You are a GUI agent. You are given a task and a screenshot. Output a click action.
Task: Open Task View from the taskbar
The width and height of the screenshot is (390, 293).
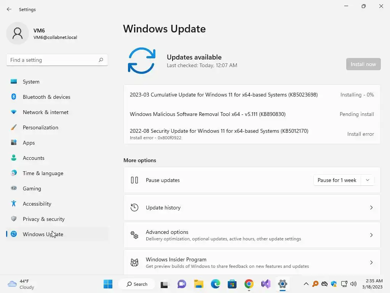point(164,284)
